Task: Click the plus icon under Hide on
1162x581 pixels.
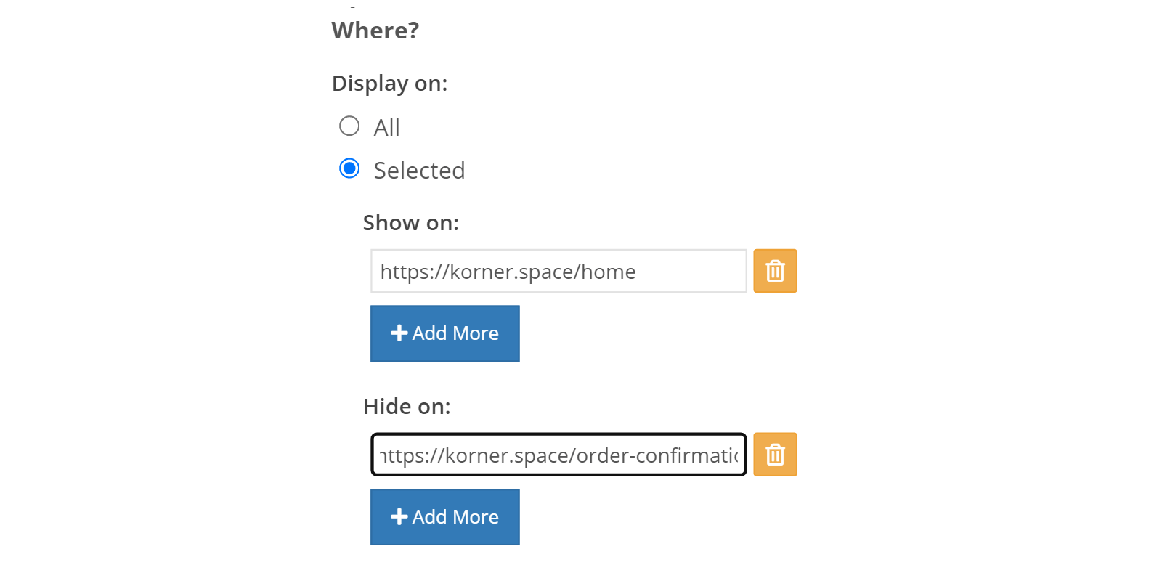Action: 399,517
